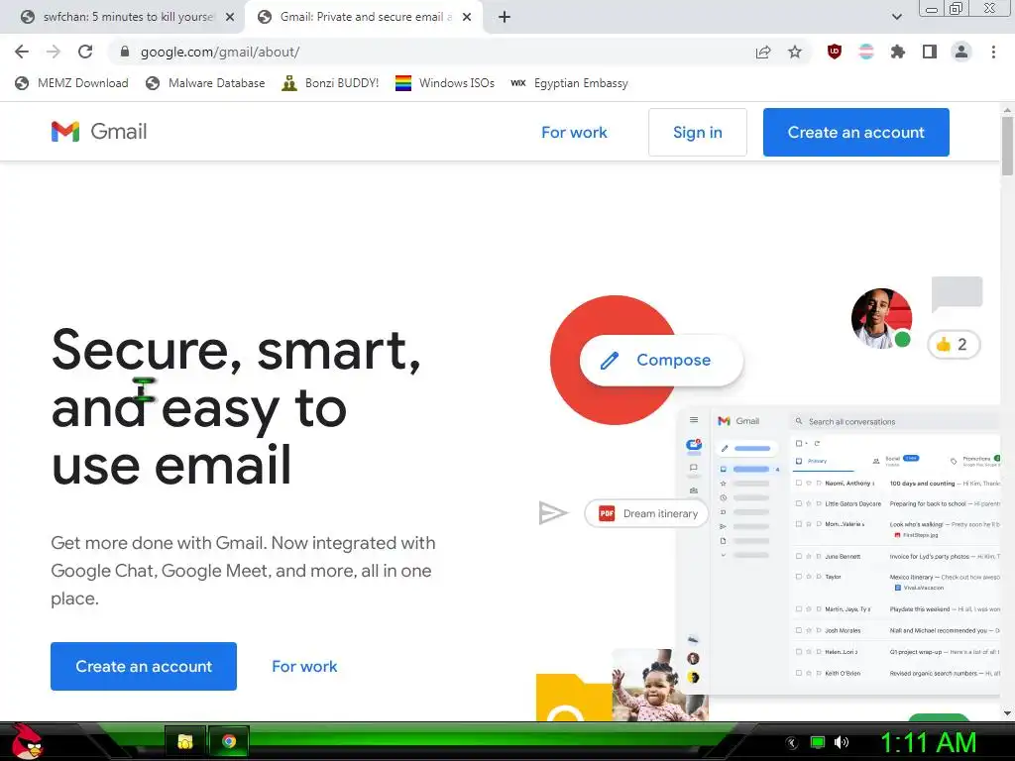Select the Gmail tab
Image resolution: width=1015 pixels, height=761 pixels.
click(363, 17)
